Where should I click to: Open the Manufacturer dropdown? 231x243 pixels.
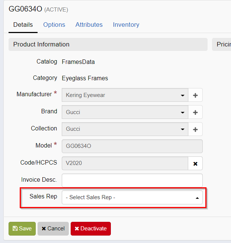(x=125, y=95)
